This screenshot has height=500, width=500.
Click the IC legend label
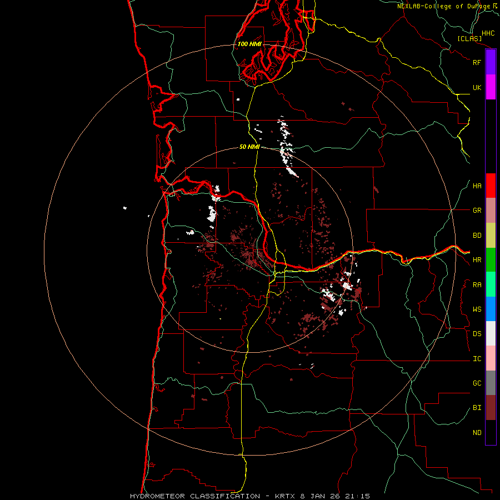(x=477, y=359)
